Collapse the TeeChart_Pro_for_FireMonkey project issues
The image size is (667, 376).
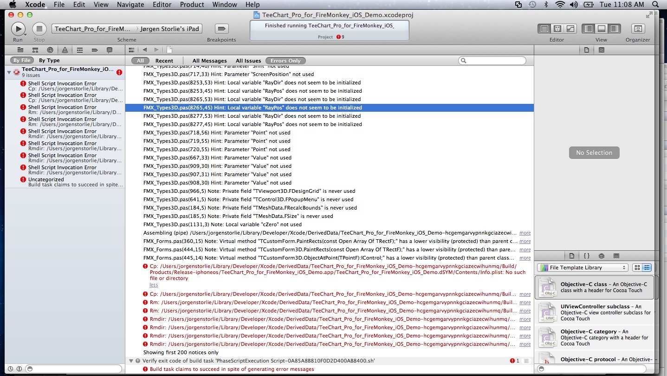point(9,72)
